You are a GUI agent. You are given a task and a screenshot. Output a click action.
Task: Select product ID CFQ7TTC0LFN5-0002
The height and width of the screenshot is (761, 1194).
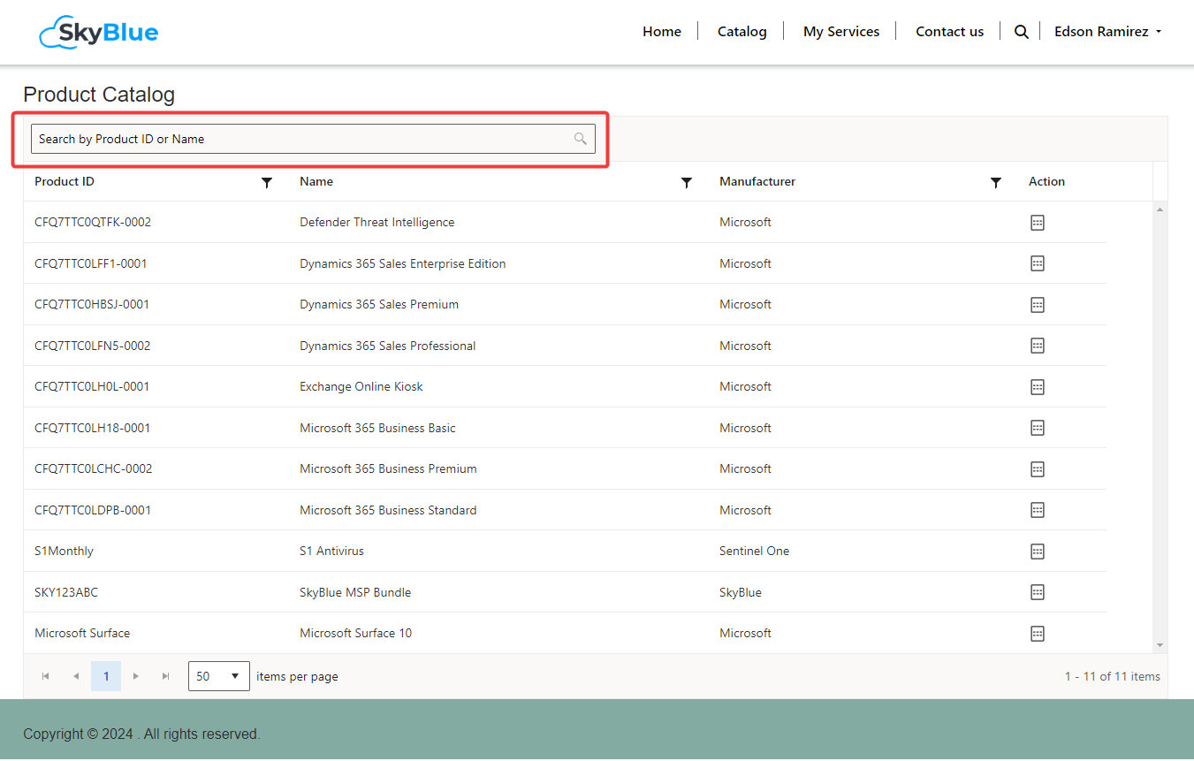93,346
